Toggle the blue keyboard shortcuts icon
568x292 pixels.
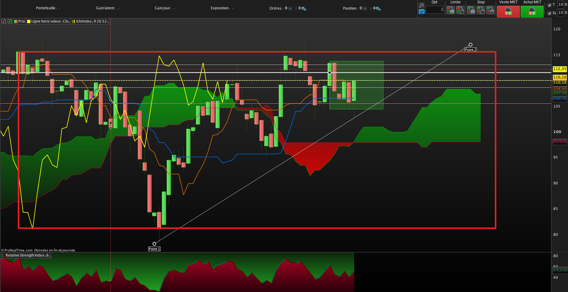coord(421,12)
